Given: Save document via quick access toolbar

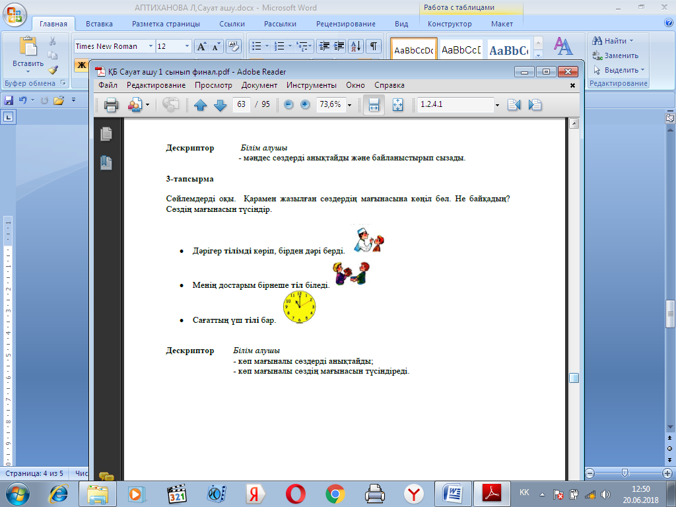Looking at the screenshot, I should (x=8, y=100).
